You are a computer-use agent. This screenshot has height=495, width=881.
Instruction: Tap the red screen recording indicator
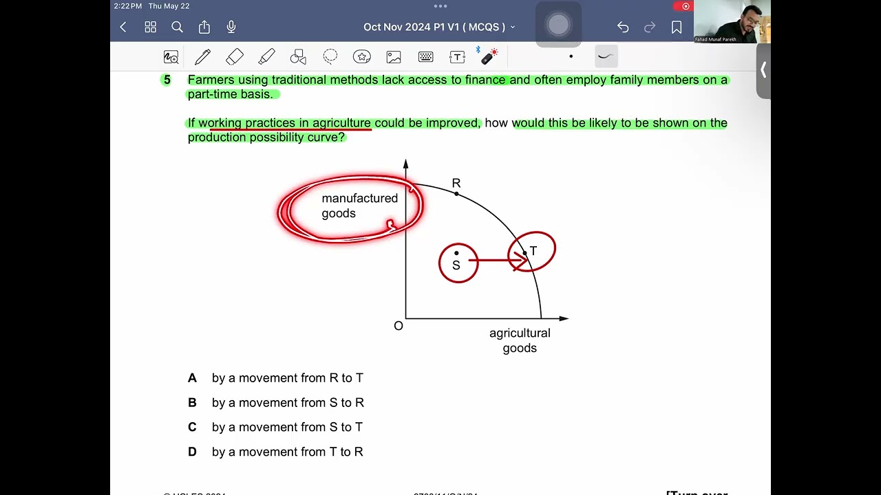click(x=682, y=6)
